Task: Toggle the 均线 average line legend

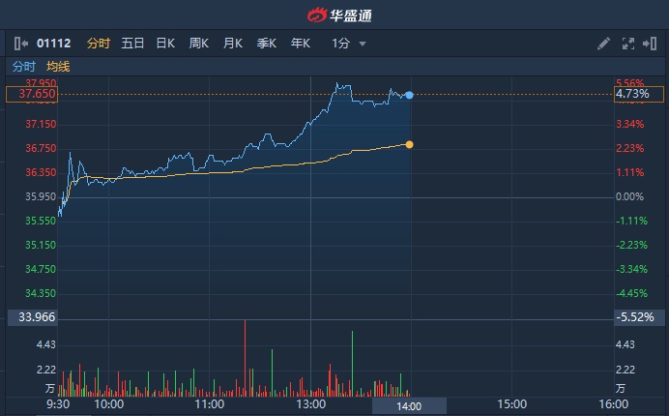Action: (58, 67)
